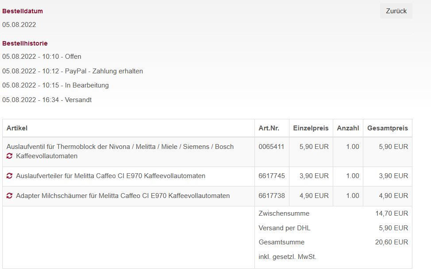The image size is (431, 274).
Task: Open Auslaufverteiler für Melitta Caffeo article
Action: click(111, 176)
